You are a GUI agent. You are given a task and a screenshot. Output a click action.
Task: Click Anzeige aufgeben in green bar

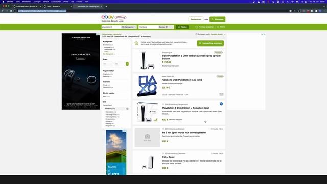(x=204, y=27)
